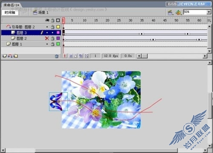Click the yellow outline swatch of 引导层

[x=58, y=27]
